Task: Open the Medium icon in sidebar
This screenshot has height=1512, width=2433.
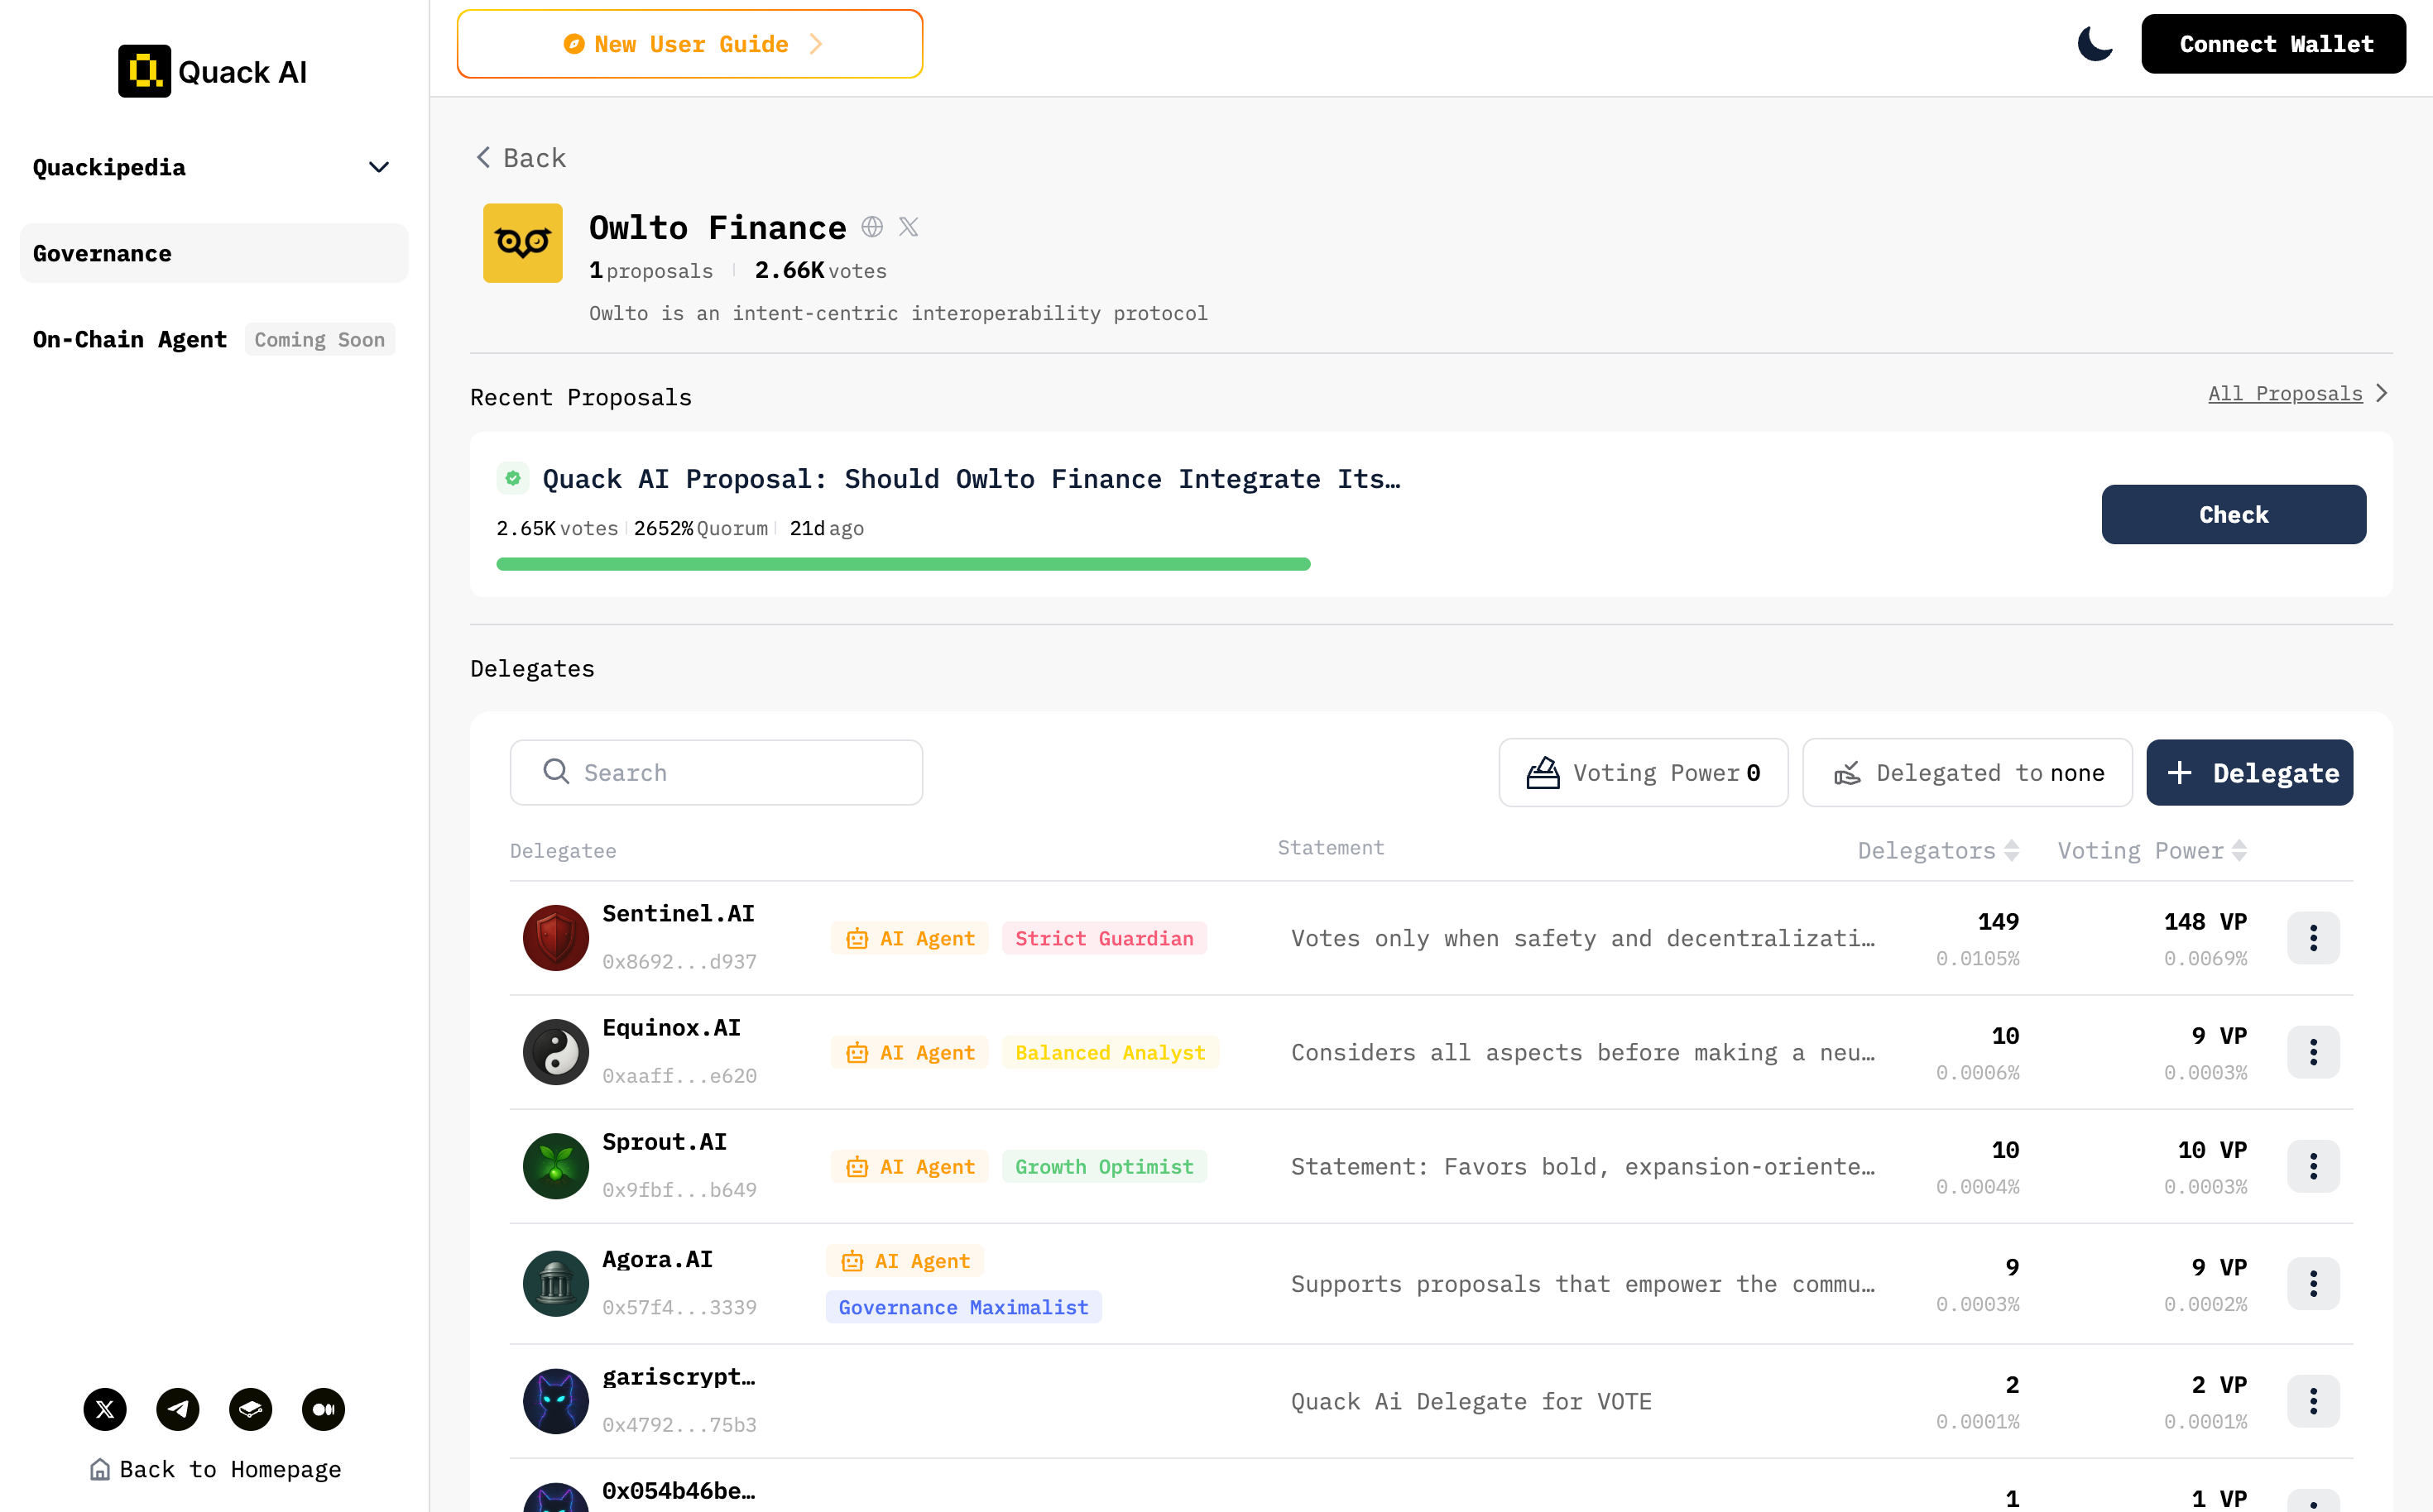Action: tap(323, 1409)
